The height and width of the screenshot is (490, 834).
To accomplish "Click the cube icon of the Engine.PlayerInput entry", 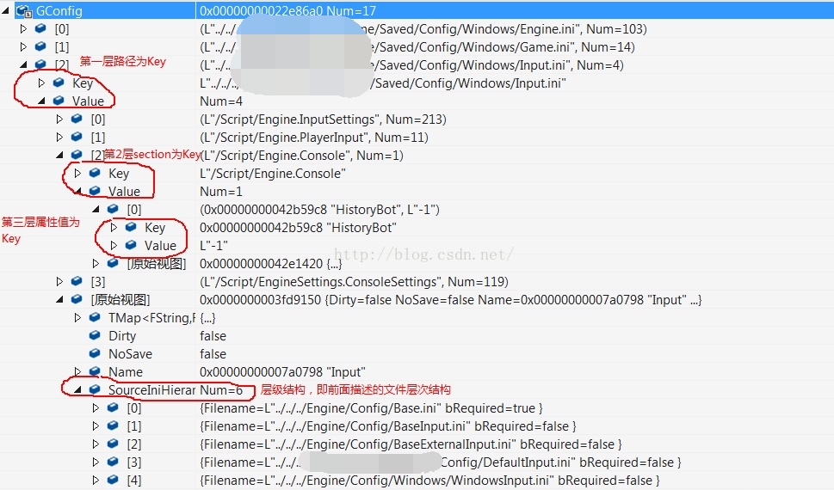I will click(x=77, y=137).
